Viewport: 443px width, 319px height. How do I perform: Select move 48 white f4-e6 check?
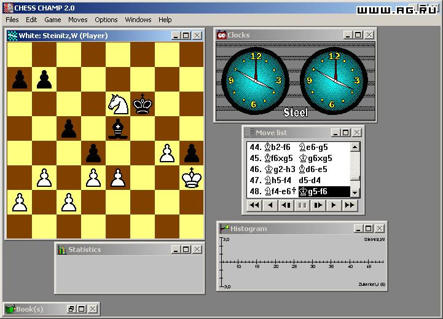tap(281, 191)
